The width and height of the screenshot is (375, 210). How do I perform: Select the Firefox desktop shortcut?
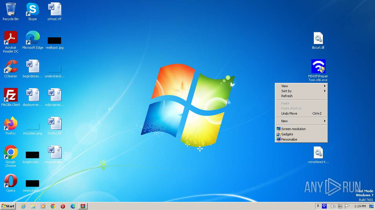11,126
